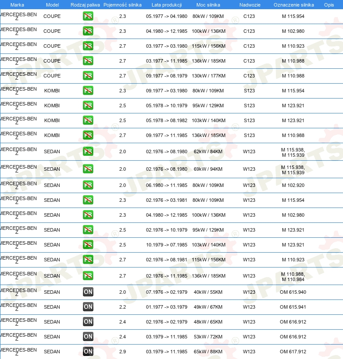Image resolution: width=343 pixels, height=359 pixels.
Task: Select the date range 07.1976 -> 02.1979
Action: click(x=167, y=292)
